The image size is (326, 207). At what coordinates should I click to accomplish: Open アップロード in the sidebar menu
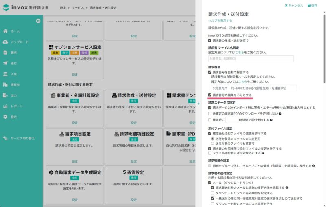tap(20, 42)
